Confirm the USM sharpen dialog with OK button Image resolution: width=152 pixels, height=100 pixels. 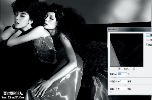click(x=149, y=35)
